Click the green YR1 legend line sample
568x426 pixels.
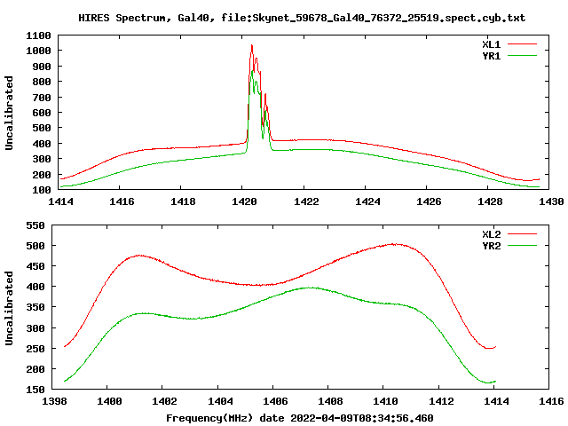[522, 56]
